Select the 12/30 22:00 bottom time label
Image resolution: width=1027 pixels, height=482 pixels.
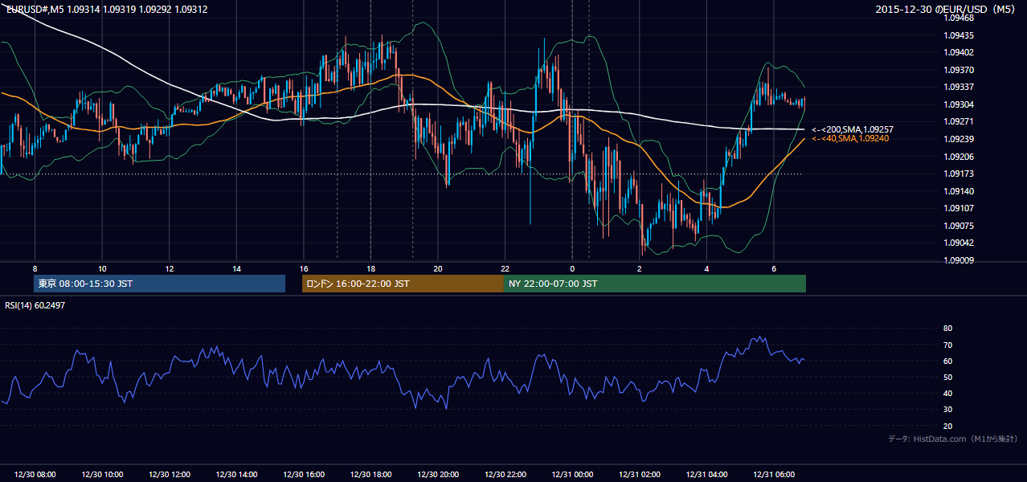[505, 475]
